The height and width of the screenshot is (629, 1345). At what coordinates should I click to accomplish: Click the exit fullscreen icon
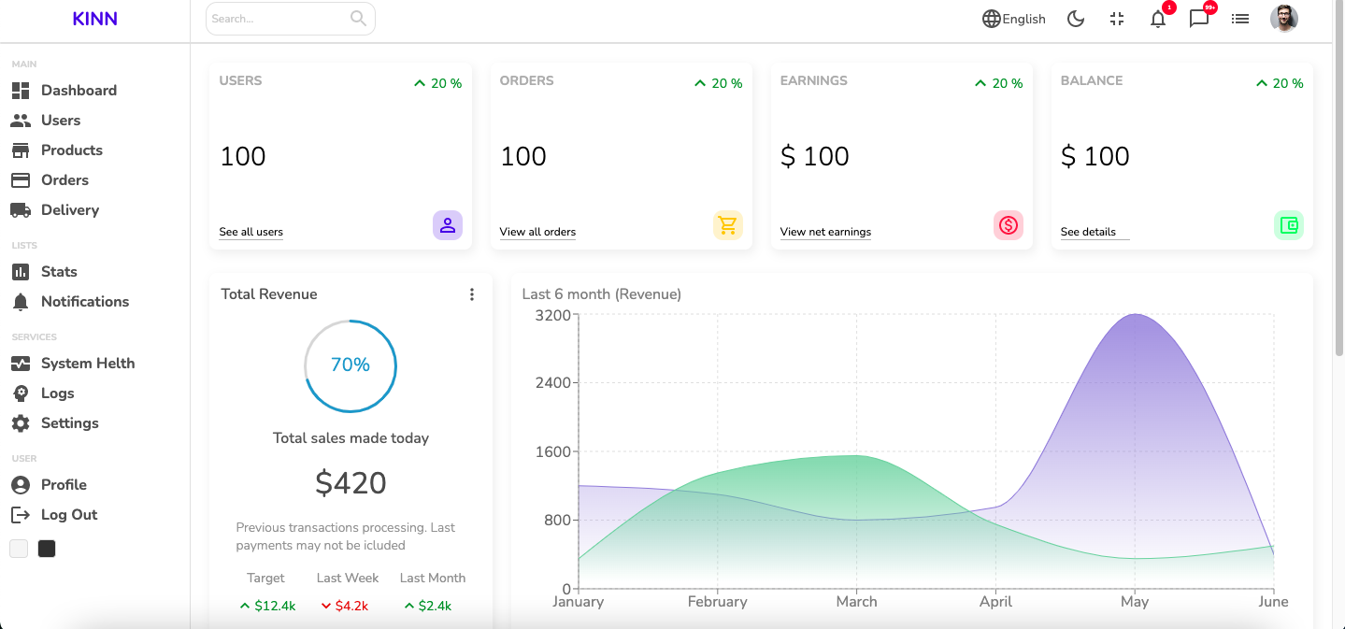point(1117,19)
